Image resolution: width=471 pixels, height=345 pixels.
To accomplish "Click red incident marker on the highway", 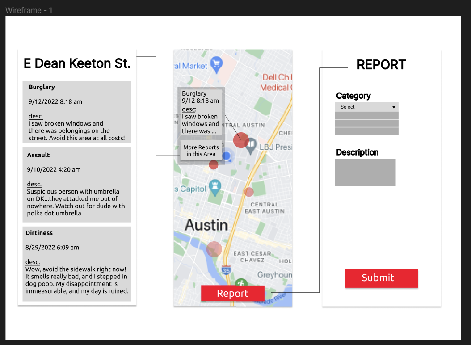I will tap(249, 192).
